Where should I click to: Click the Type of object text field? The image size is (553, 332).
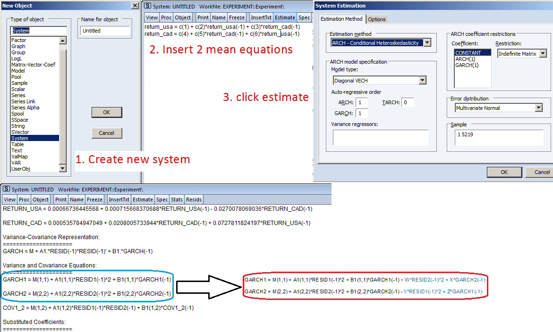38,31
